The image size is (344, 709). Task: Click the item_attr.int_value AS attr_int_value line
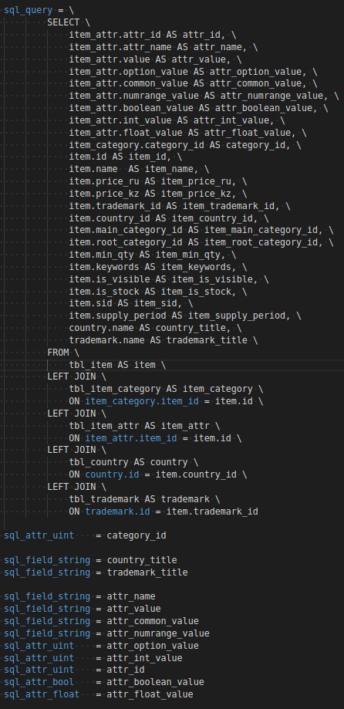coord(177,120)
